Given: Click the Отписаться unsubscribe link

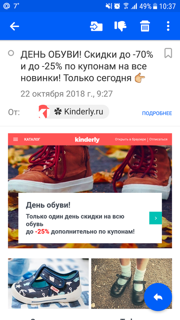Looking at the screenshot, I should 158,139.
